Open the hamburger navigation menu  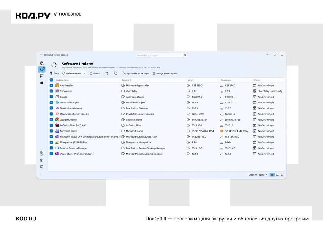tap(41, 55)
